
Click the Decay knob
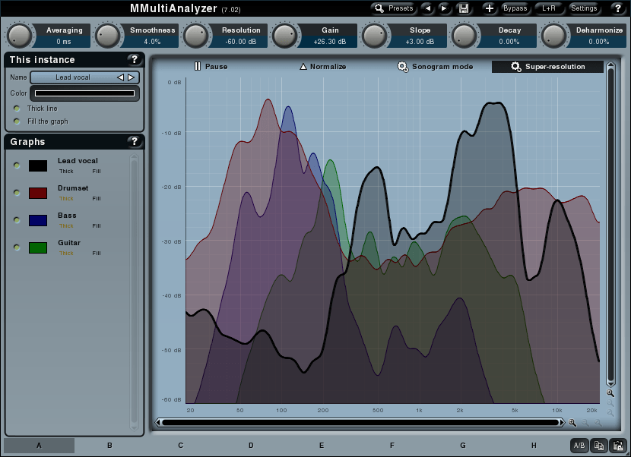coord(464,36)
